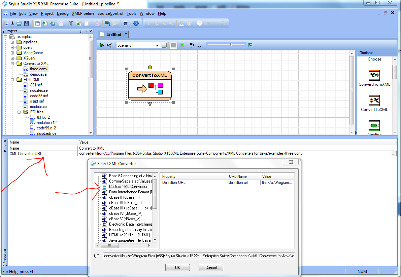This screenshot has height=277, width=401.
Task: Click the Definition URL value cell
Action: coord(277,183)
